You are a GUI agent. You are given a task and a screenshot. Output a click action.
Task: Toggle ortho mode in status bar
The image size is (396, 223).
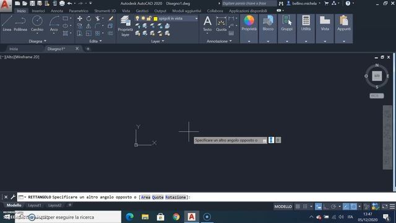[326, 206]
